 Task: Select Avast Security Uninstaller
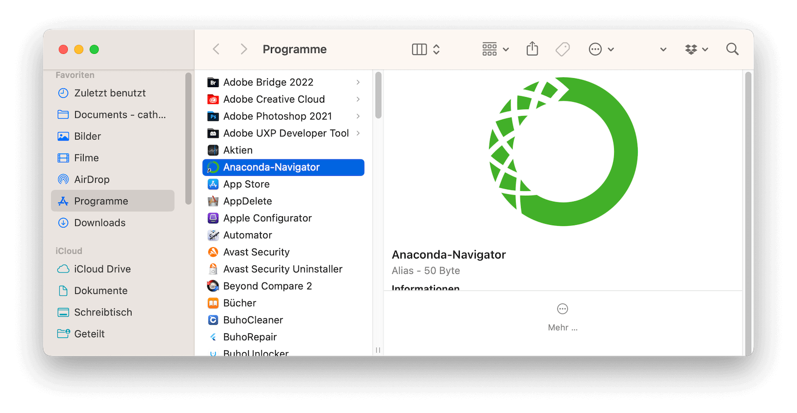(283, 269)
